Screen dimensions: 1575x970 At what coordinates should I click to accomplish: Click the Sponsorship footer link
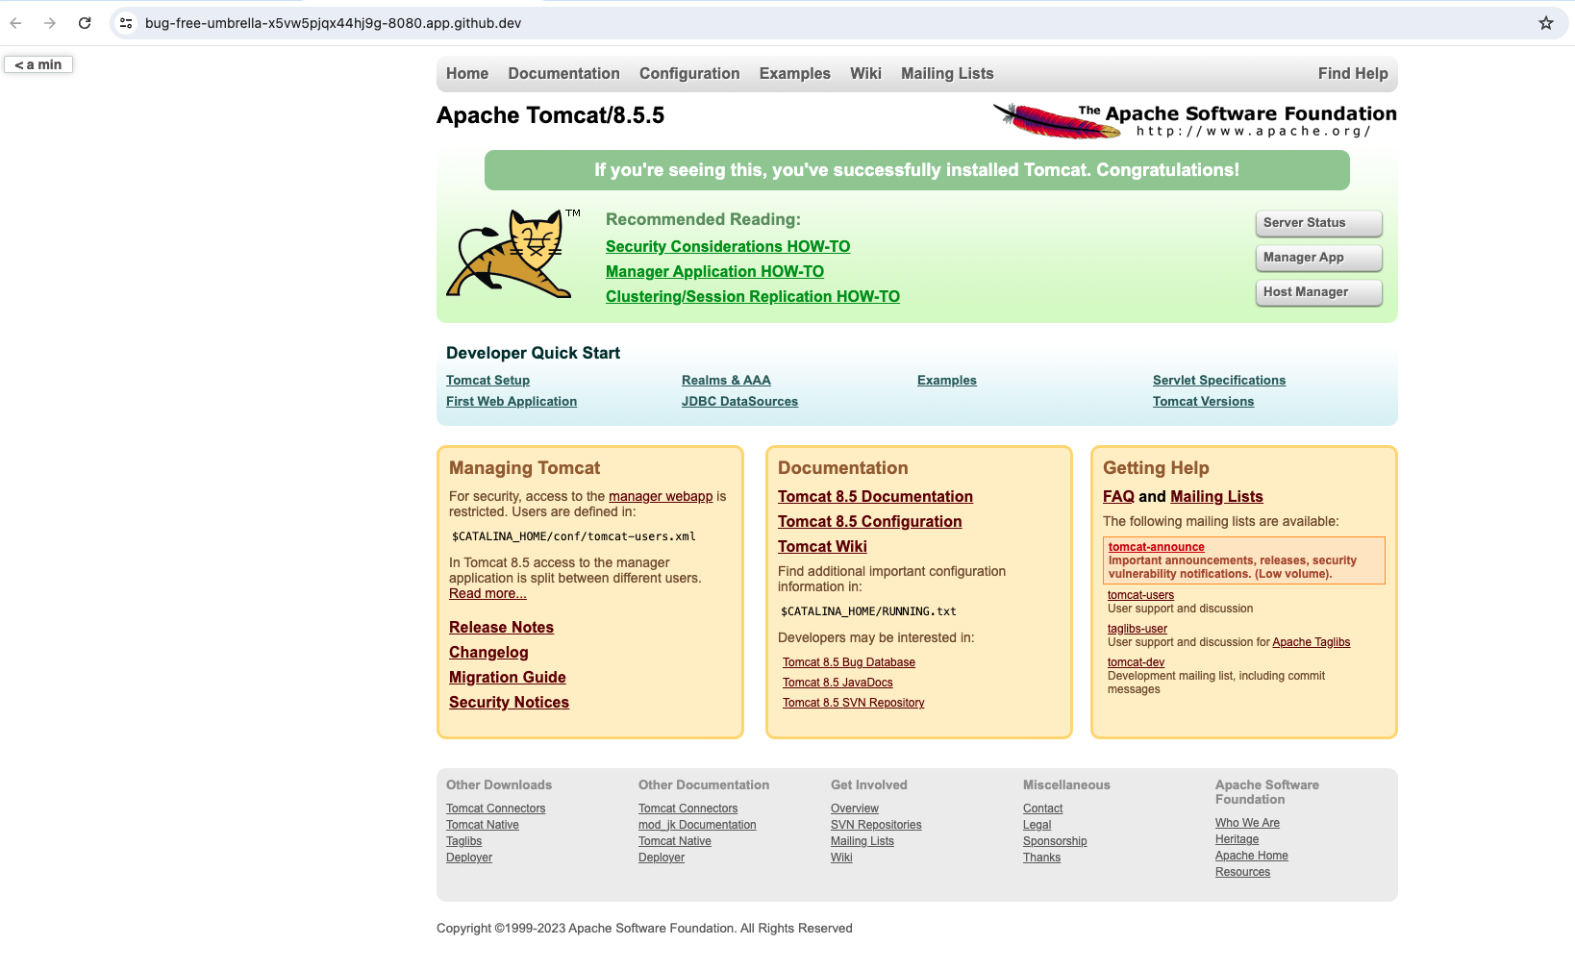[1055, 841]
